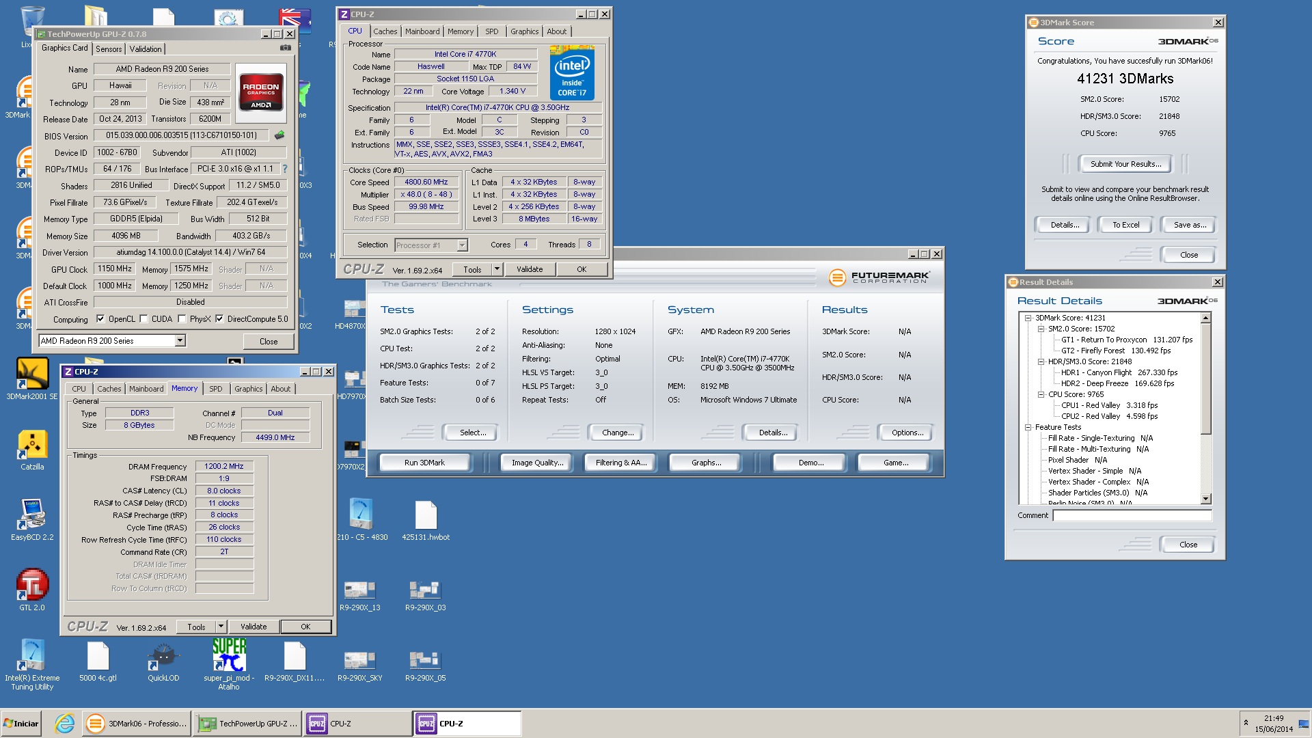Image resolution: width=1312 pixels, height=738 pixels.
Task: Open 5000 4c.gtl file icon
Action: 98,661
